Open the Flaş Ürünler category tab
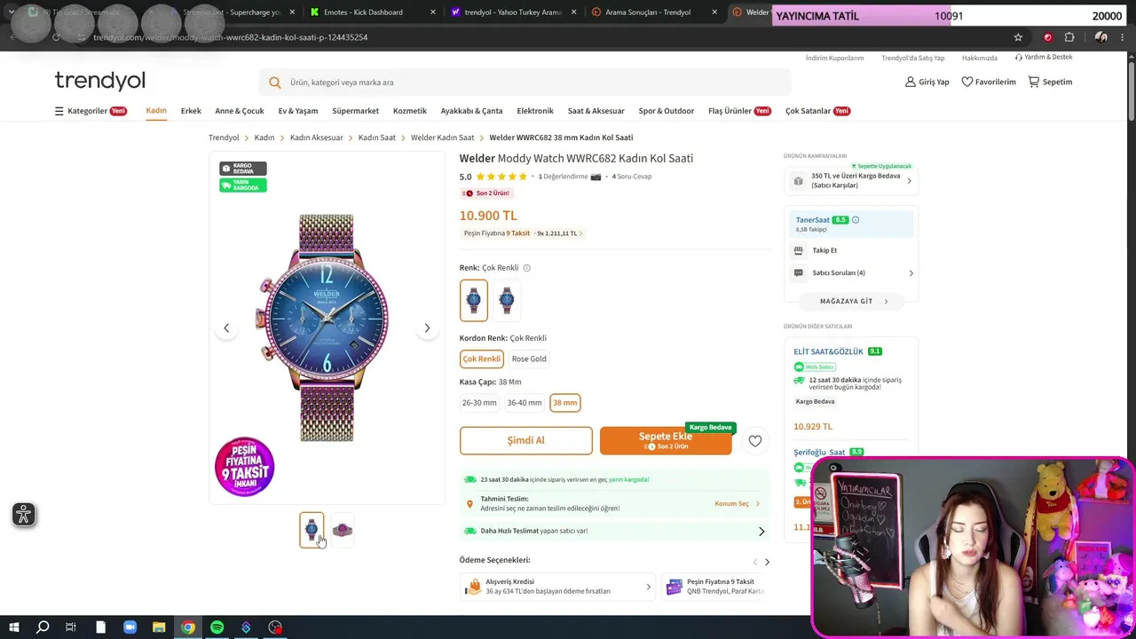The height and width of the screenshot is (639, 1136). coord(739,111)
